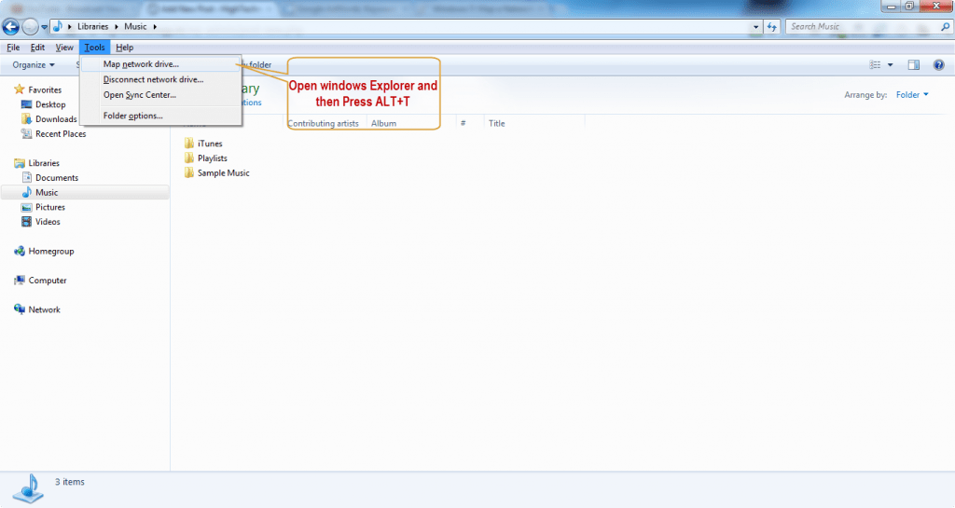Click the Desktop icon in sidebar
Image resolution: width=955 pixels, height=508 pixels.
coord(26,104)
